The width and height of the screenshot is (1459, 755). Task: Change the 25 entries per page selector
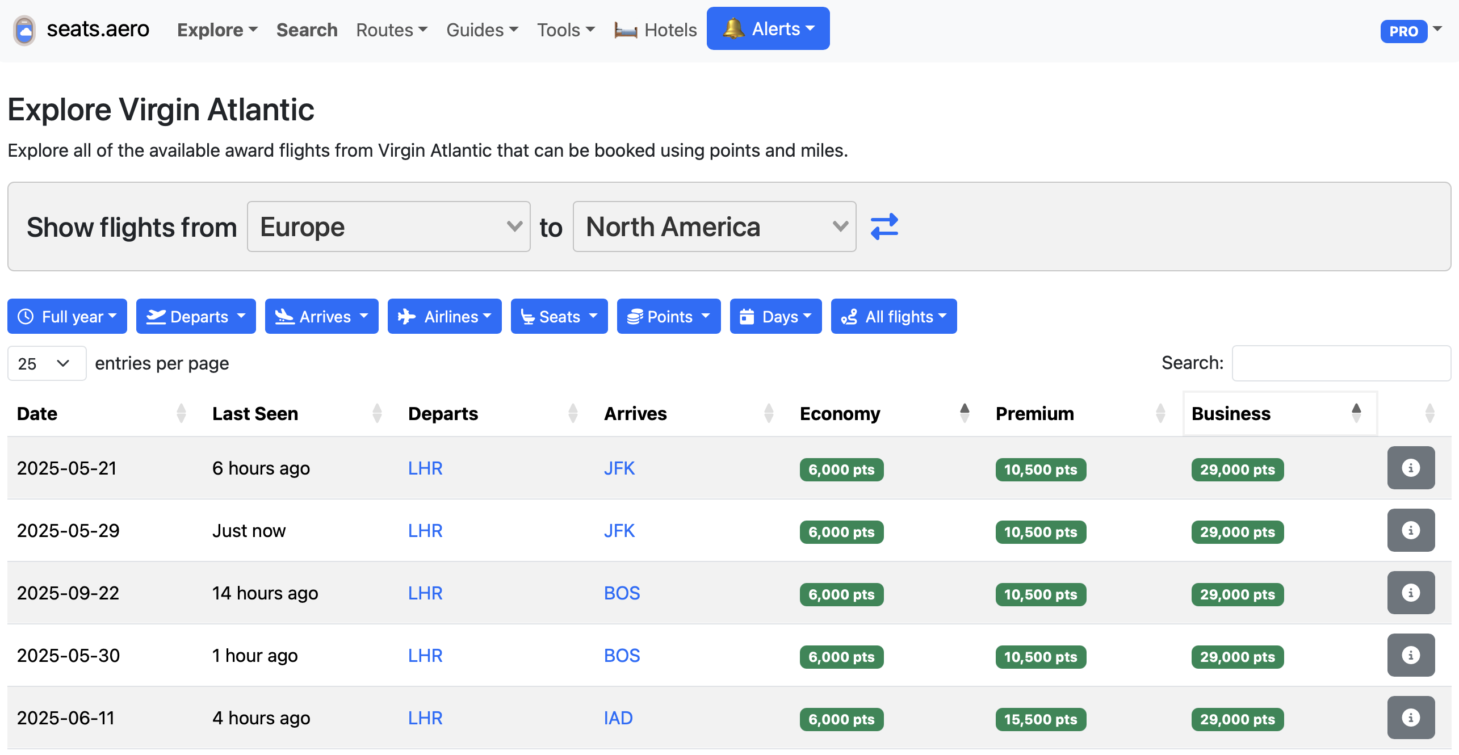pyautogui.click(x=47, y=363)
